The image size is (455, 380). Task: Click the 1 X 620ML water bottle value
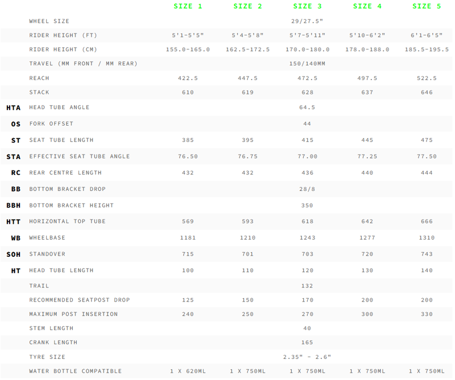[188, 371]
